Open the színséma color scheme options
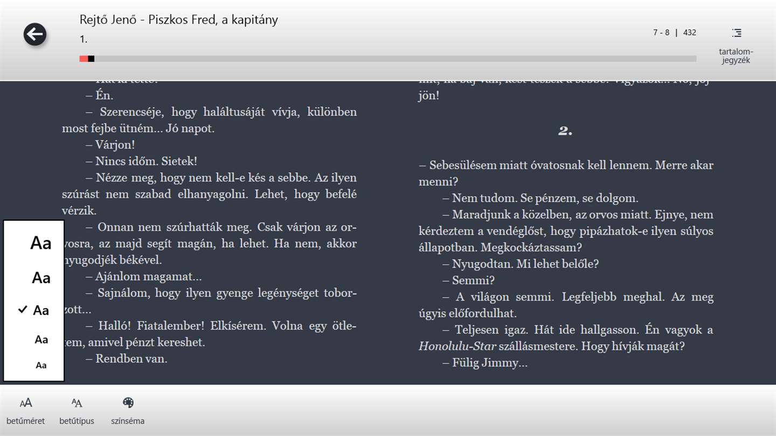The height and width of the screenshot is (436, 776). tap(128, 412)
